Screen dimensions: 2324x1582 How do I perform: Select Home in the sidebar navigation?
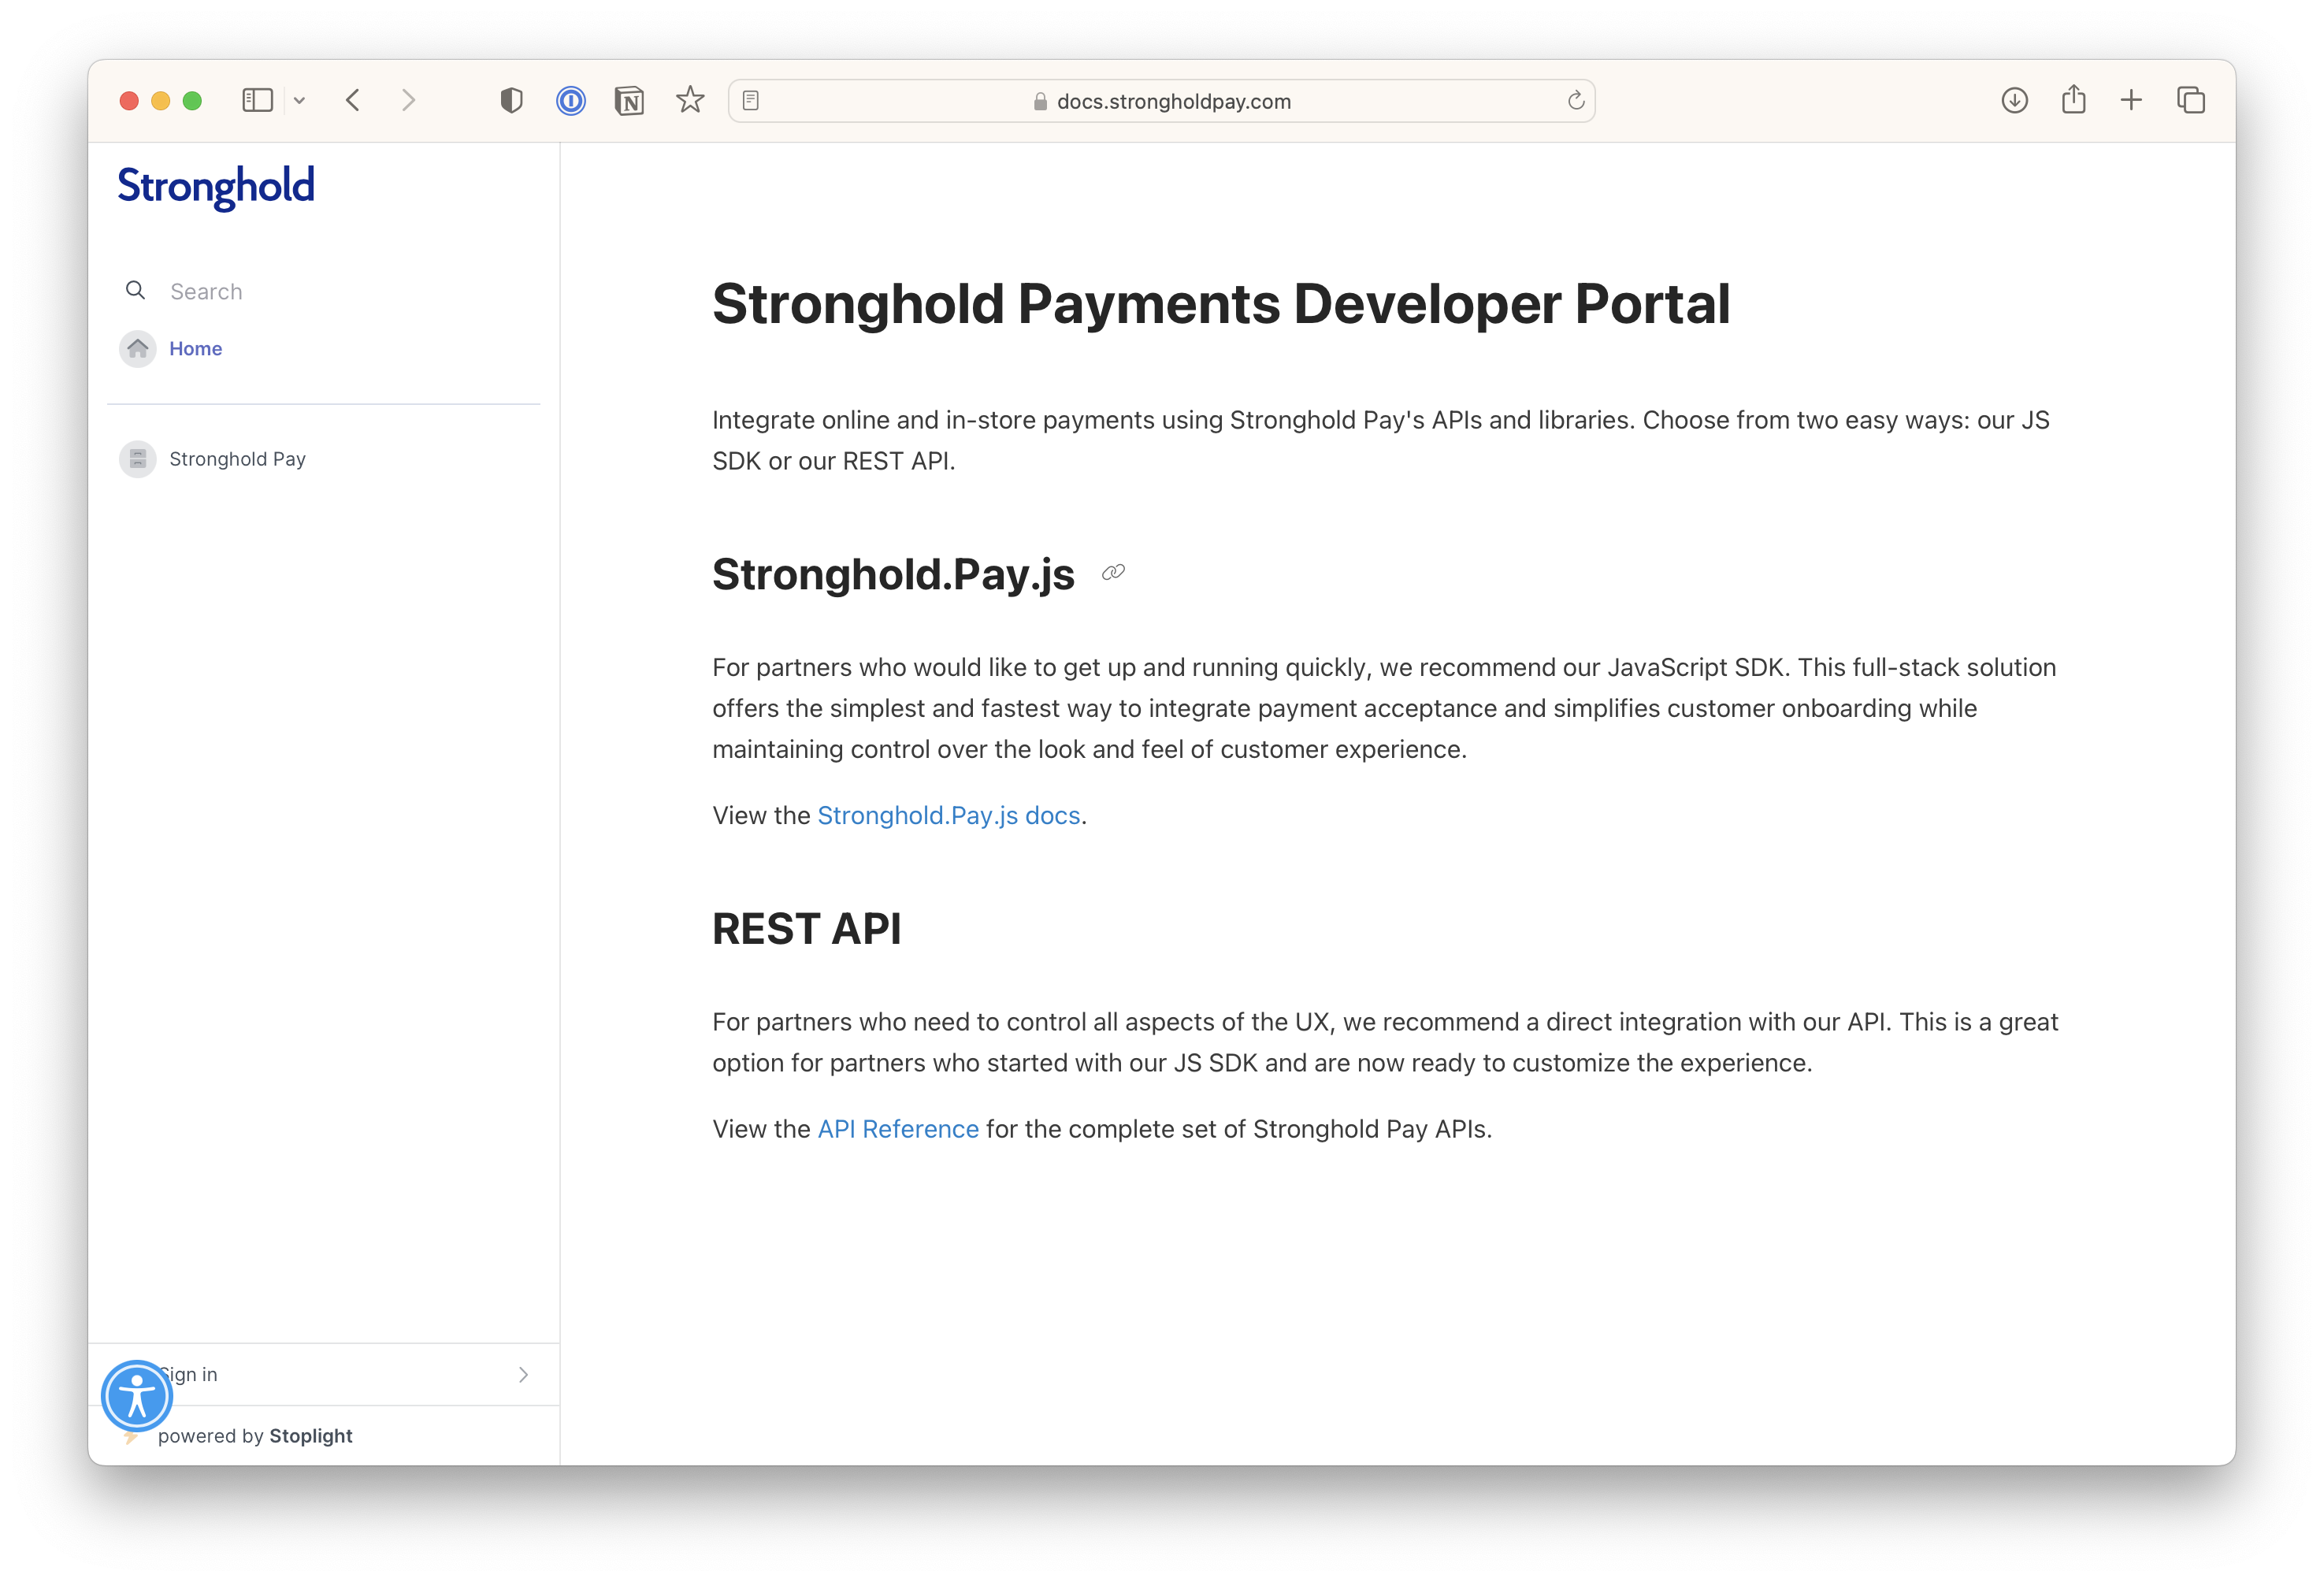point(195,349)
